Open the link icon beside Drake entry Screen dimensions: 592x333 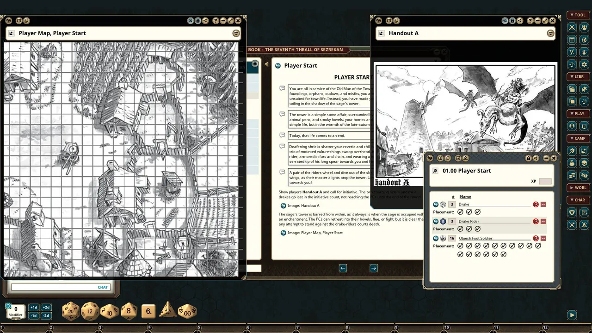point(436,204)
